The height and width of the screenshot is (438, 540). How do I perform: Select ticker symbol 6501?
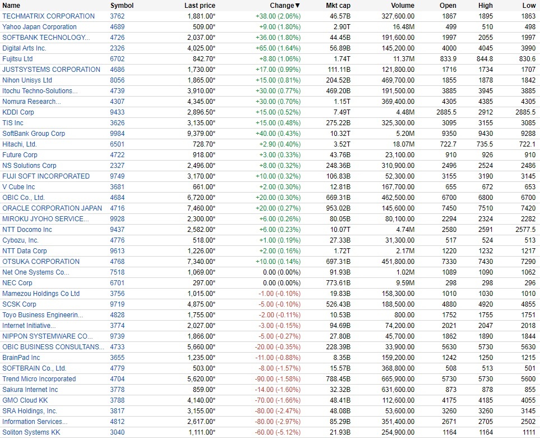(117, 144)
